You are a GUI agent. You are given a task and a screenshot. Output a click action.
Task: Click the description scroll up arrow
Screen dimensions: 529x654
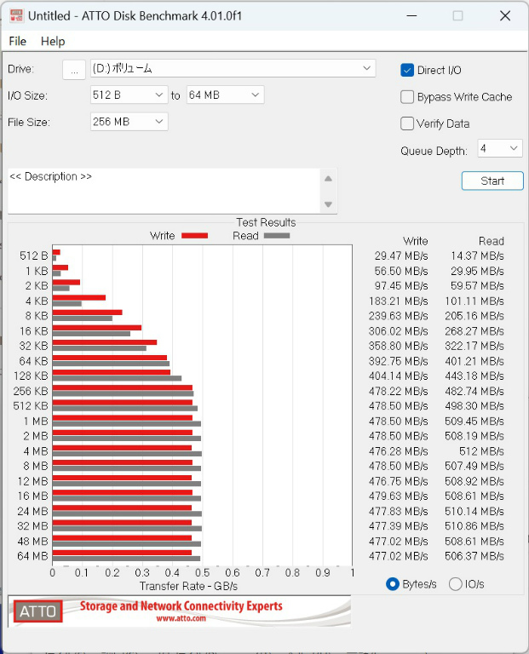(328, 179)
